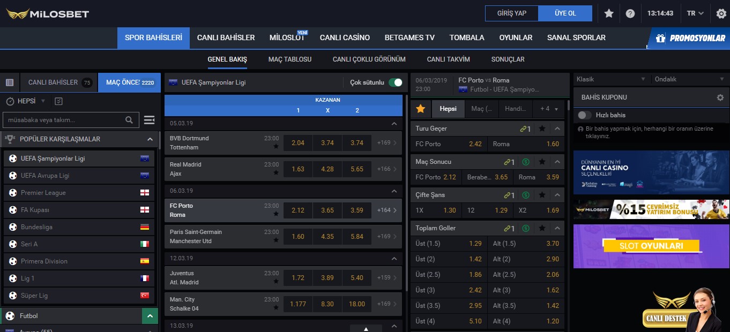
Task: Select Premier League in popular leagues list
Action: coord(79,193)
